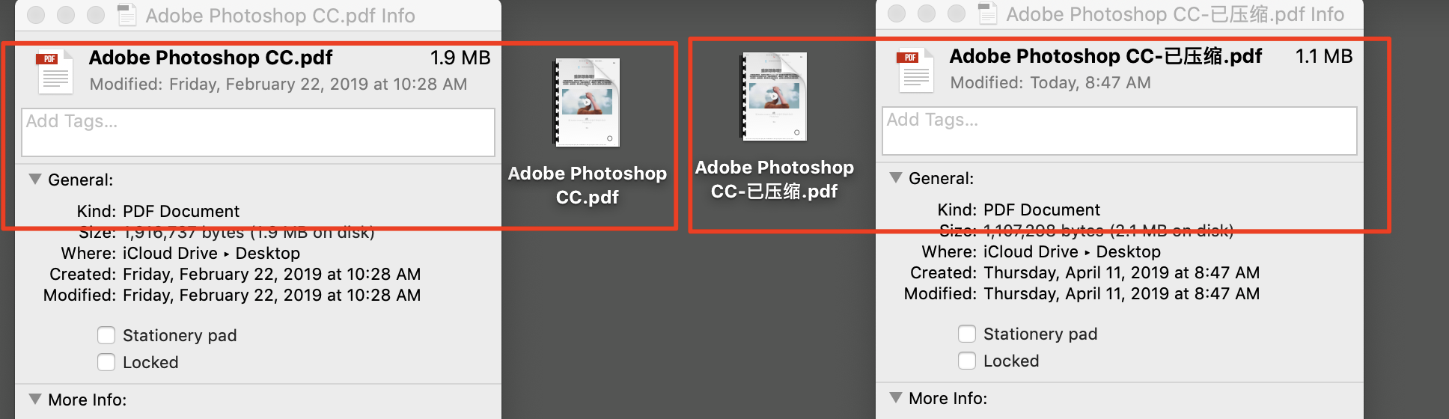This screenshot has width=1449, height=419.
Task: Minimize the Adobe Photoshop CC-已压缩.pdf Info window
Action: click(x=927, y=13)
